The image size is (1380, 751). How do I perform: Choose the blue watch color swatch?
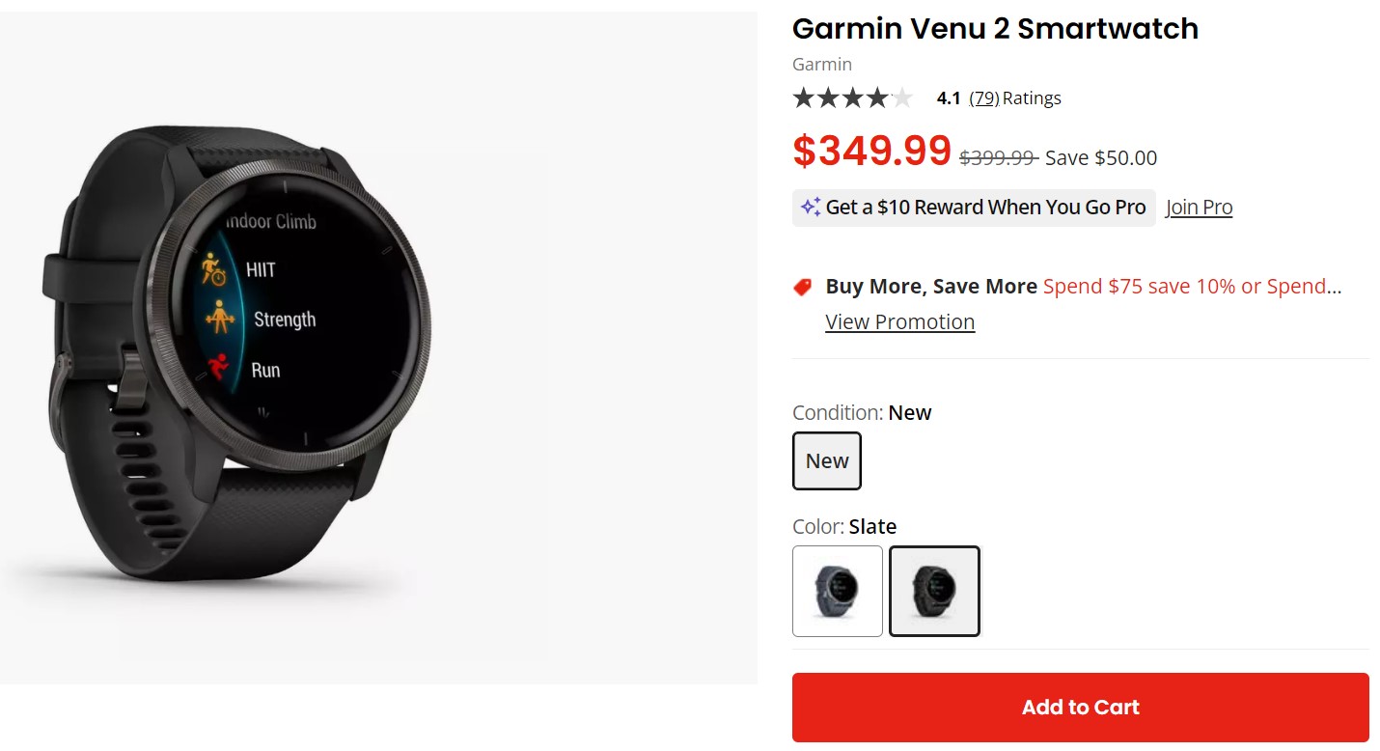(x=837, y=591)
